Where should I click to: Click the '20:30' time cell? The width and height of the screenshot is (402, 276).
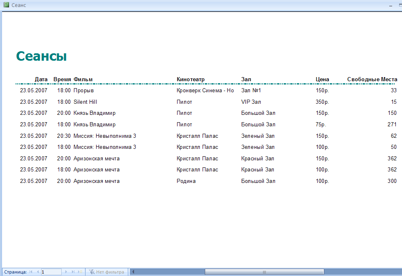coord(64,136)
